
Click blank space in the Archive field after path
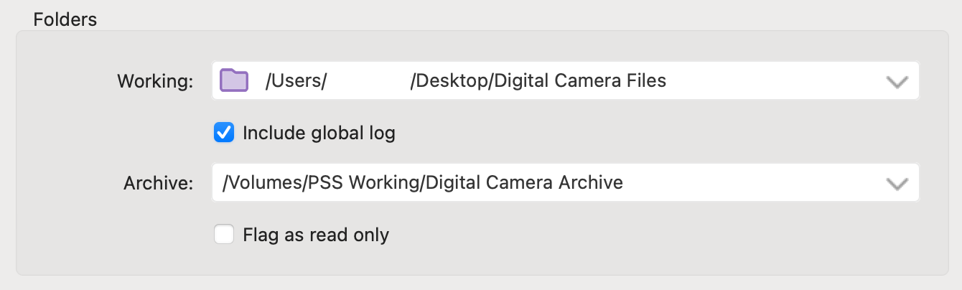coord(754,183)
